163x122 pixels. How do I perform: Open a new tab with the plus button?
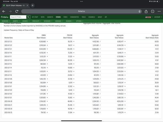[32, 5]
